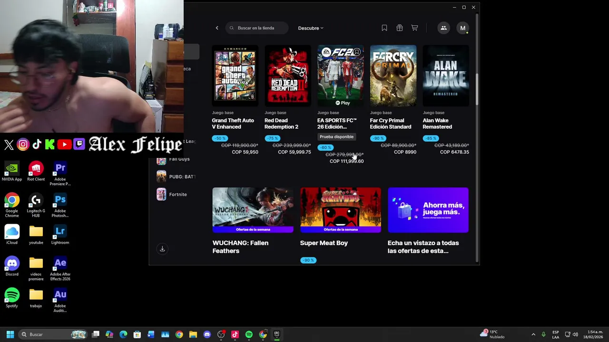
Task: Expand the Descubre dropdown menu
Action: click(311, 28)
